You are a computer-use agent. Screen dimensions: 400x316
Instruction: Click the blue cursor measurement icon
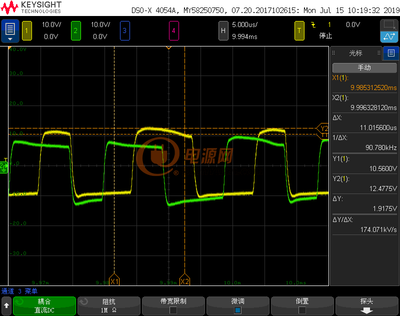389,36
